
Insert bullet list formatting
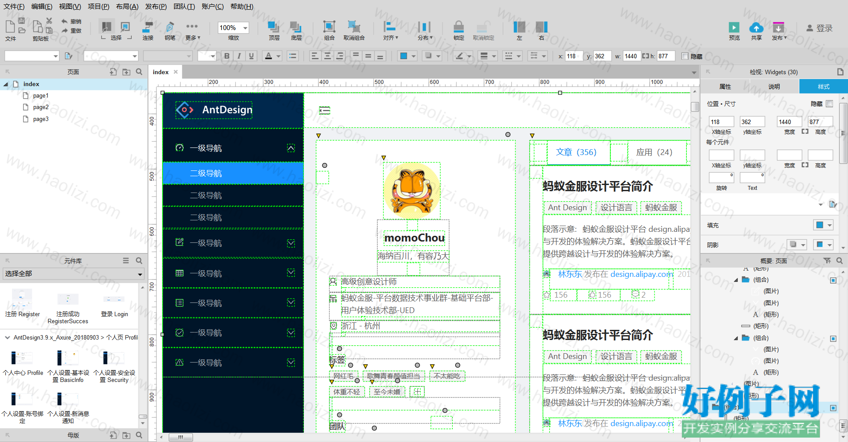[292, 56]
